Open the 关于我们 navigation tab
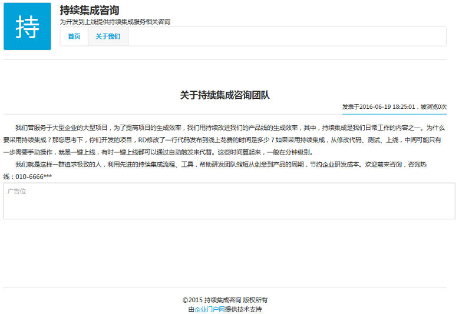 [x=108, y=36]
